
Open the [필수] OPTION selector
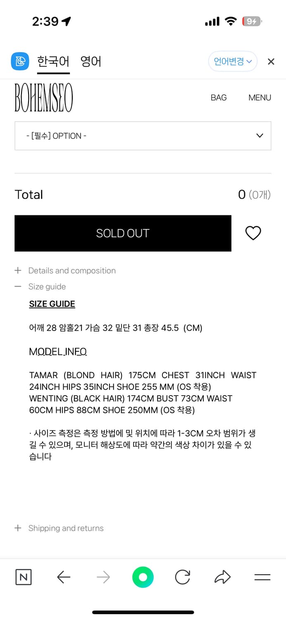point(143,136)
